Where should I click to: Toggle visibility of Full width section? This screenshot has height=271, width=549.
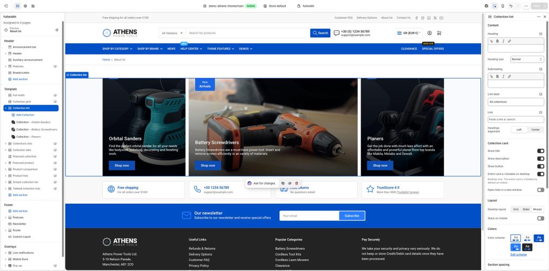55,95
